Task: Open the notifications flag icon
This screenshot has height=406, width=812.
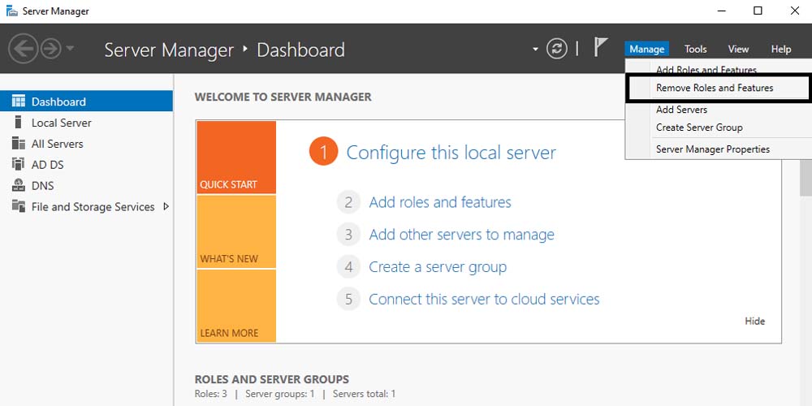Action: coord(600,48)
